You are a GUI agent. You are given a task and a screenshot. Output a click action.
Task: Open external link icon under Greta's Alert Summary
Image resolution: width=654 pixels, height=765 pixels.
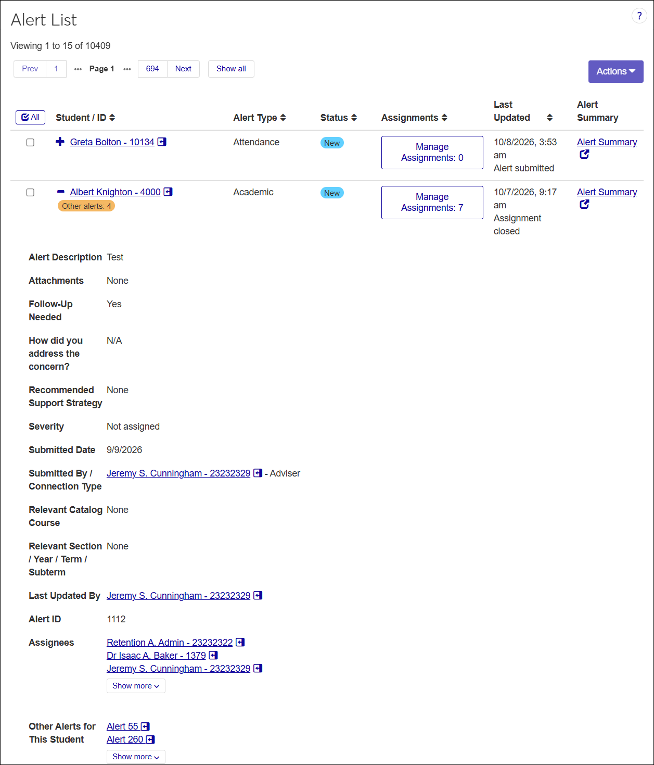[584, 154]
